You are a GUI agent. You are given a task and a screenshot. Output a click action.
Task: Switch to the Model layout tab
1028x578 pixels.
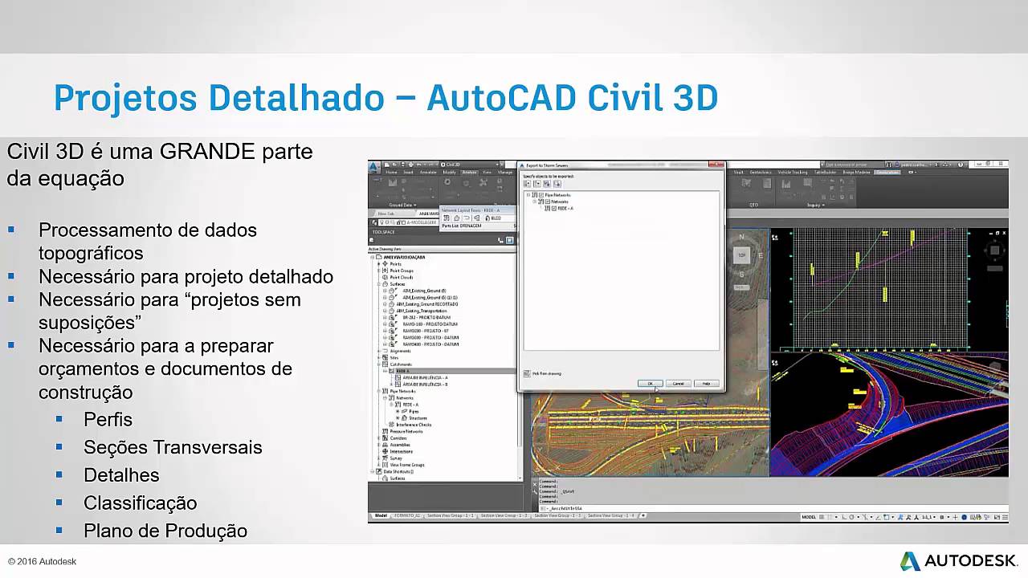pos(381,515)
